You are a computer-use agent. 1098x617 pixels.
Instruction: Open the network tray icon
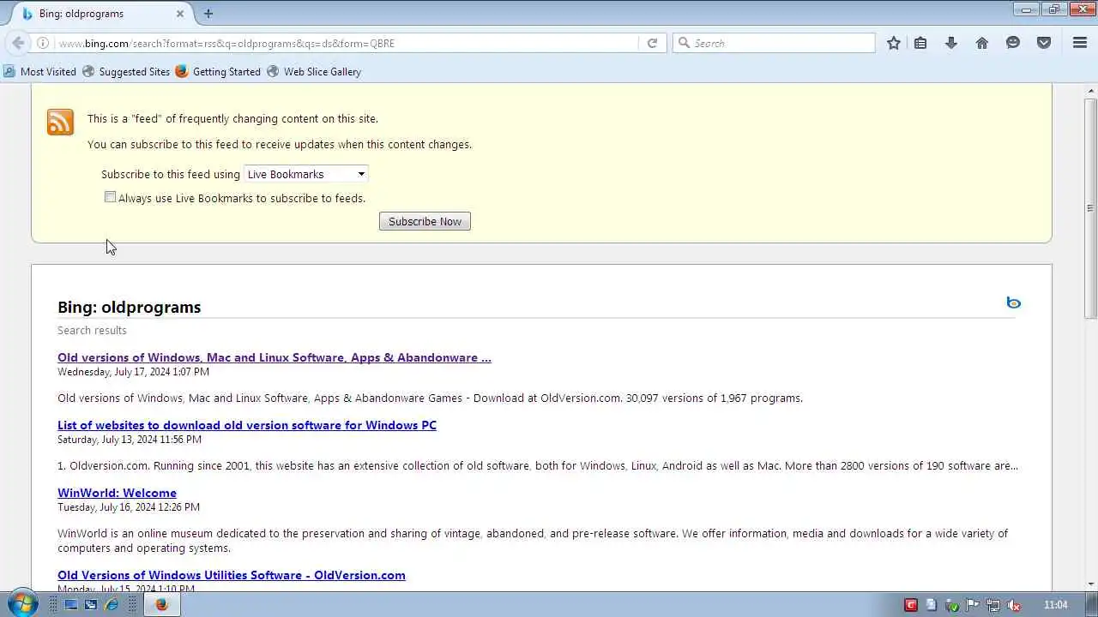click(x=993, y=605)
